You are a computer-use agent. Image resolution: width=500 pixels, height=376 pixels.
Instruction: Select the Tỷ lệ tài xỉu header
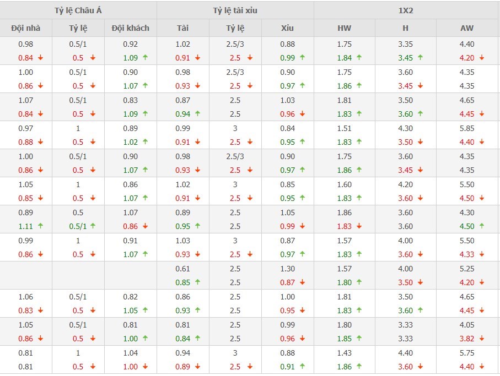[x=235, y=10]
